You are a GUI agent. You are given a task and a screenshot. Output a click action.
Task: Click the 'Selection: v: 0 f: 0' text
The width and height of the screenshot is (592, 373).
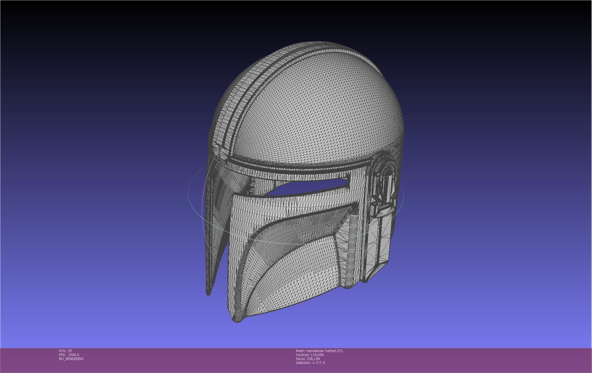(310, 363)
